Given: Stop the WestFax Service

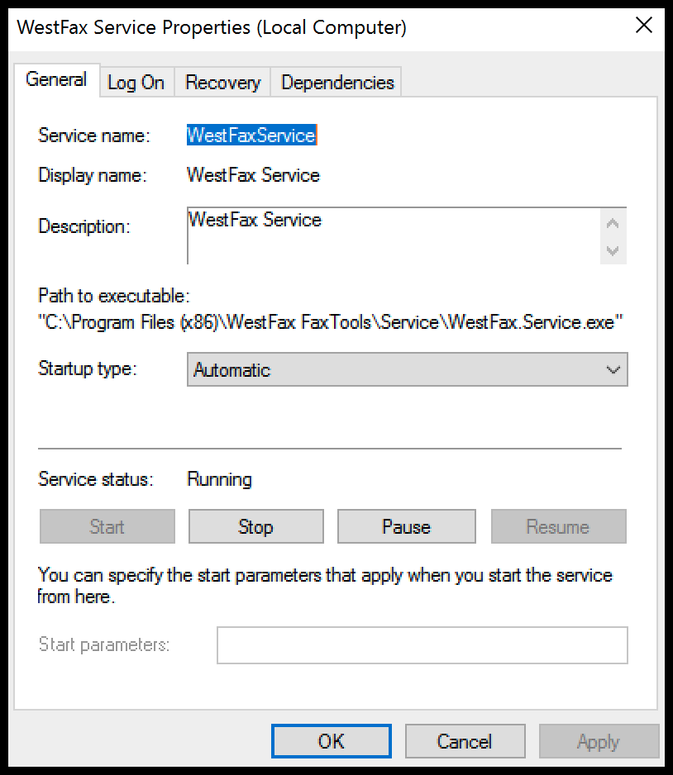Looking at the screenshot, I should 255,526.
